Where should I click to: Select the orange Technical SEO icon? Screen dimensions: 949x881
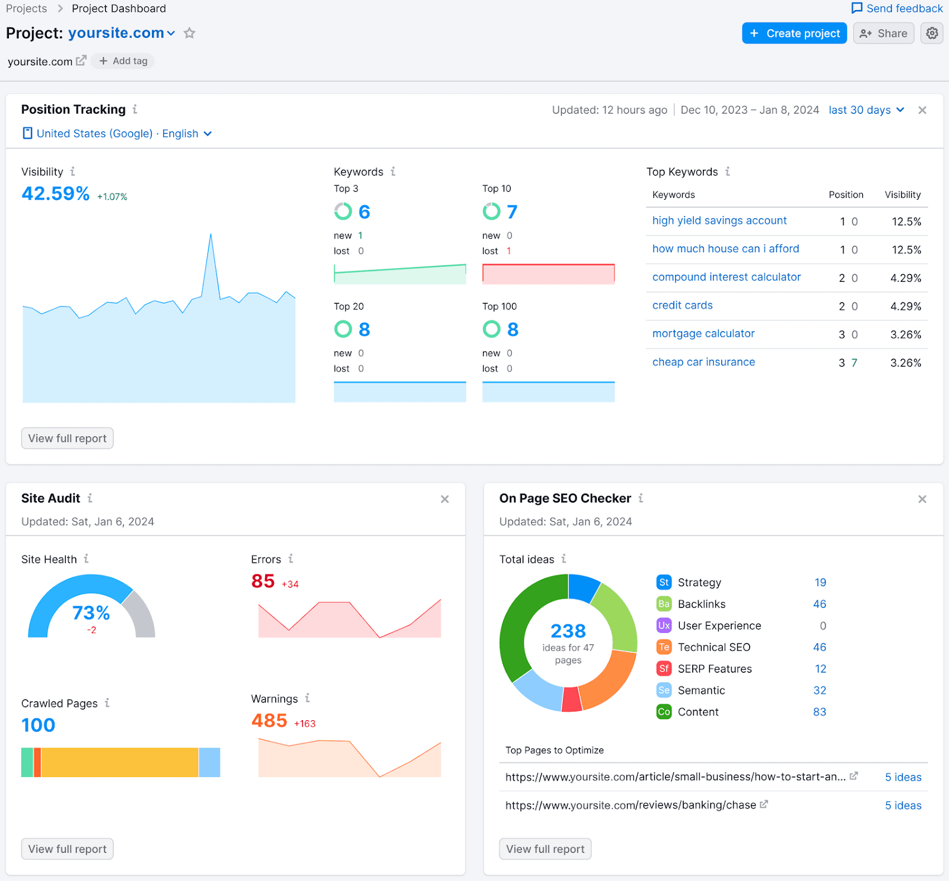tap(664, 647)
